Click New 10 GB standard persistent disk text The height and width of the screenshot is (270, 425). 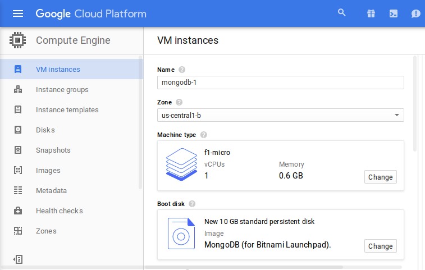coord(259,222)
